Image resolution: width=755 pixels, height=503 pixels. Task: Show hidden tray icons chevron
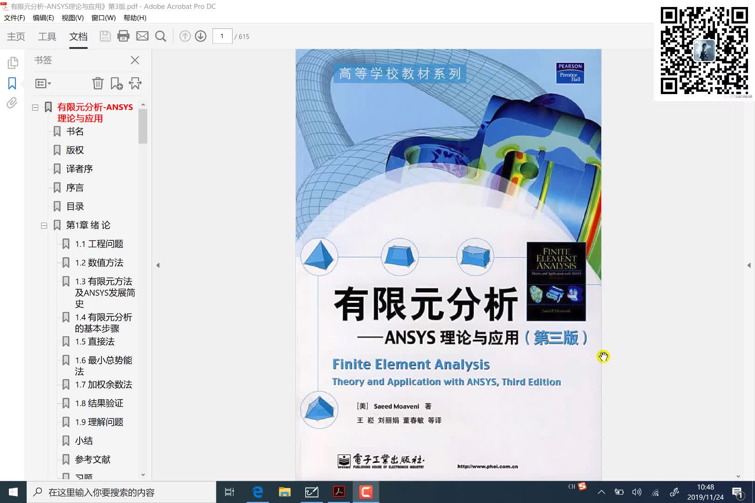point(601,492)
